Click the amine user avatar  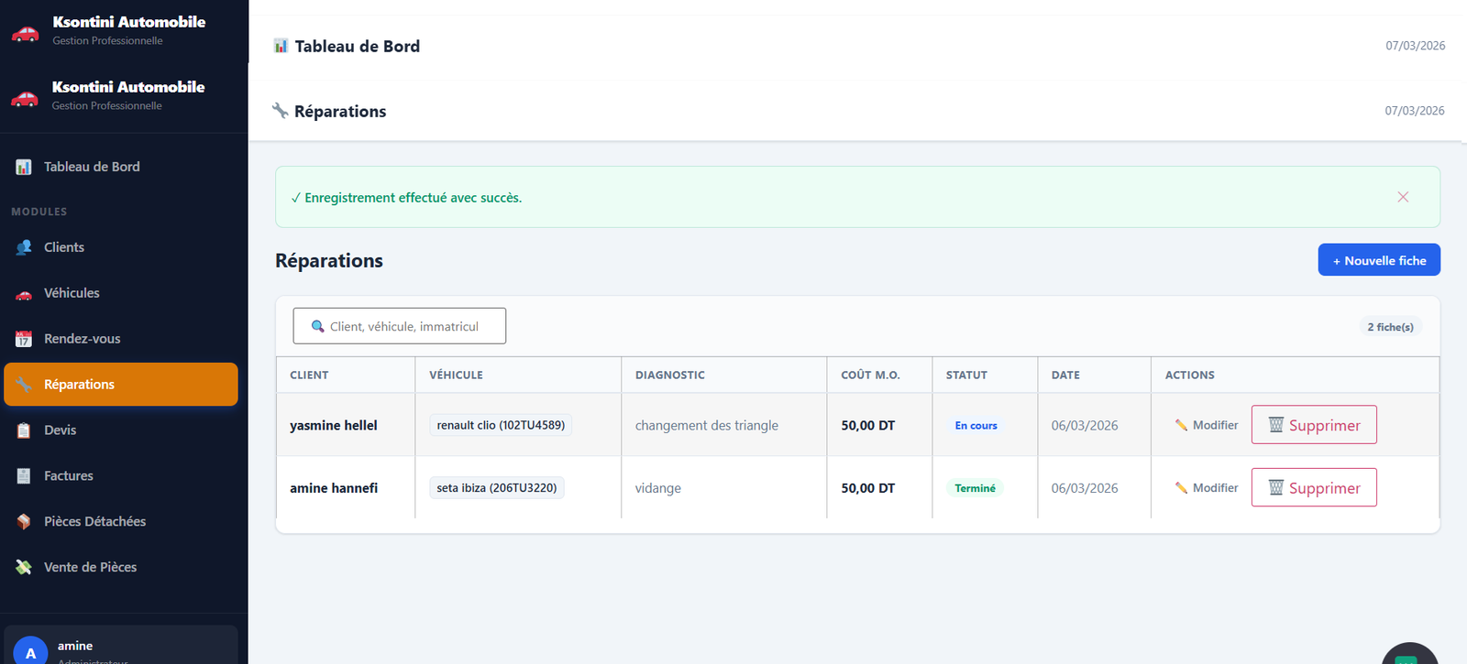pos(30,650)
